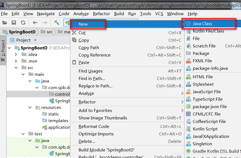Open the Project view dropdown arrow
The image size is (241, 158).
click(x=35, y=40)
